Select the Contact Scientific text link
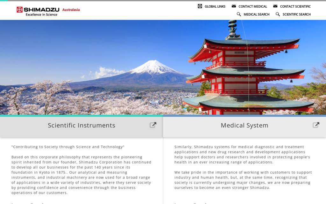326x204 pixels. pyautogui.click(x=295, y=6)
